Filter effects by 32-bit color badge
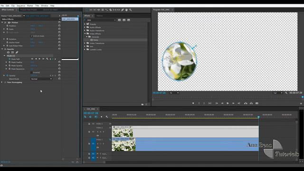 124,20
